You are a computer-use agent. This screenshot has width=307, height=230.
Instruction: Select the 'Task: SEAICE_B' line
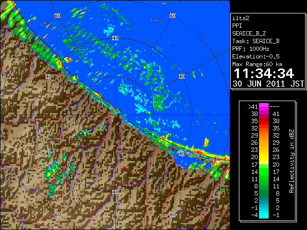click(x=256, y=41)
